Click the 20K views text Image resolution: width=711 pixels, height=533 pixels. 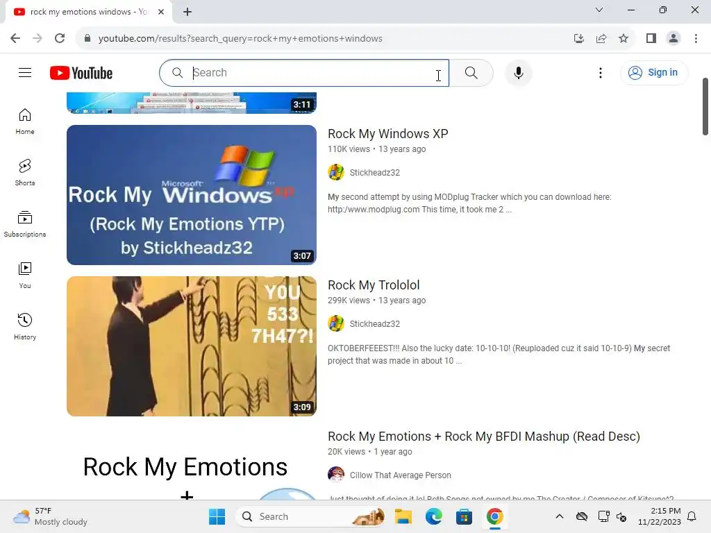click(x=346, y=452)
